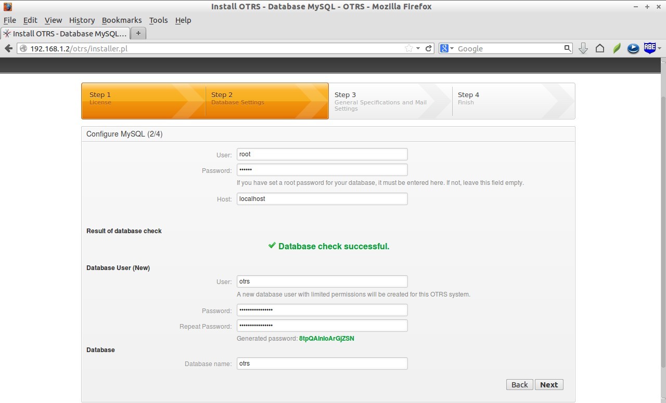Click the site identity globe icon
The width and height of the screenshot is (666, 403).
tap(23, 48)
